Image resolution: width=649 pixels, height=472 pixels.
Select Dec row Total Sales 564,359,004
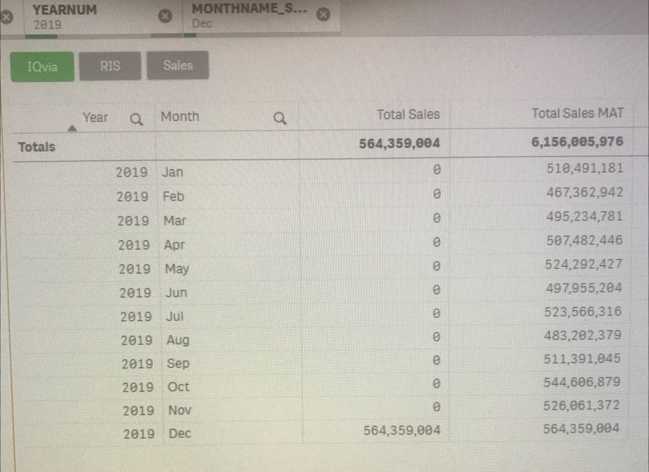(x=402, y=430)
